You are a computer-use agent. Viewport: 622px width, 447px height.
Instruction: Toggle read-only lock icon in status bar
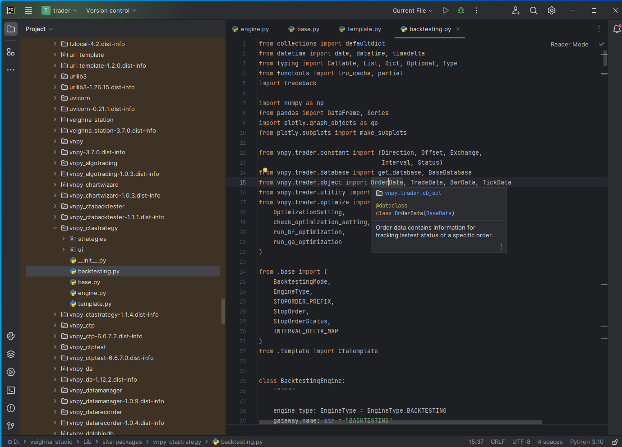tap(615, 442)
